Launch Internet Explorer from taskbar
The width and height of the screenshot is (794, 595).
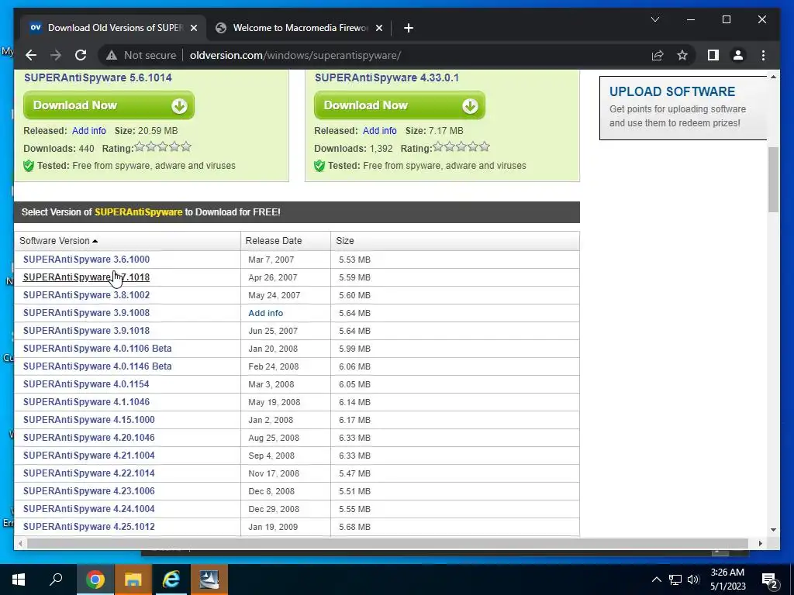[171, 580]
